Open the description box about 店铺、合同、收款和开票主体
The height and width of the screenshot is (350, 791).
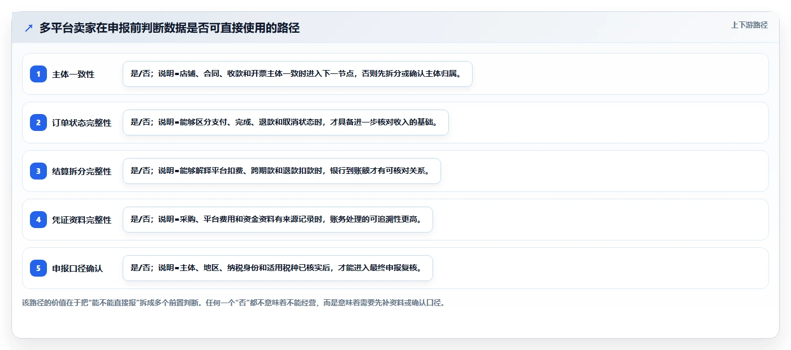[297, 74]
